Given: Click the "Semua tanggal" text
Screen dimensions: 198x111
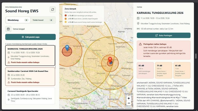Looking at the screenshot, I should [x=19, y=29].
